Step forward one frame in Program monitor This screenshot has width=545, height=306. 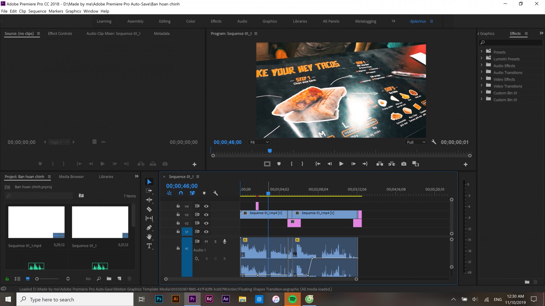click(353, 164)
